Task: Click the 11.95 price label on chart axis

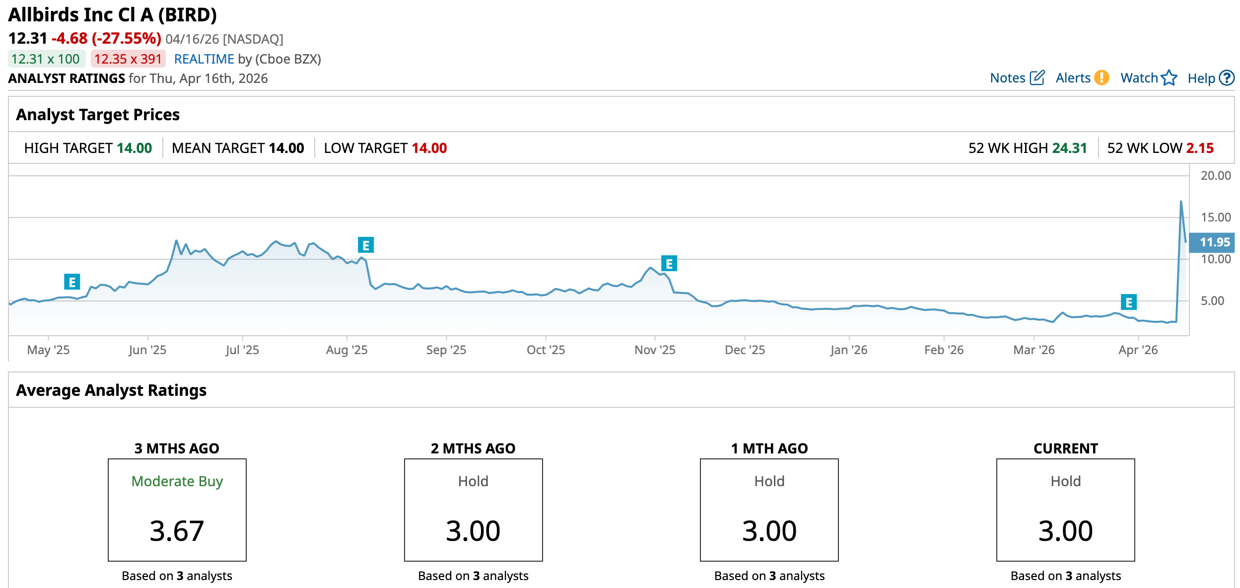Action: (1214, 242)
